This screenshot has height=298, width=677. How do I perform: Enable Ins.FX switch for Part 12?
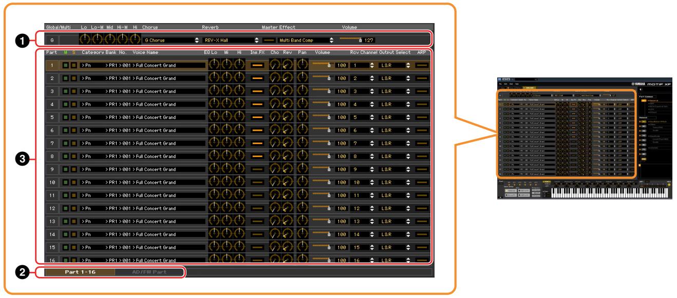pyautogui.click(x=256, y=209)
